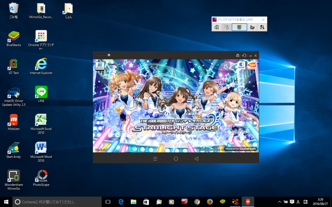This screenshot has width=332, height=207.
Task: Open Intel(R) Driver Update Utility 2.5
Action: click(x=14, y=96)
